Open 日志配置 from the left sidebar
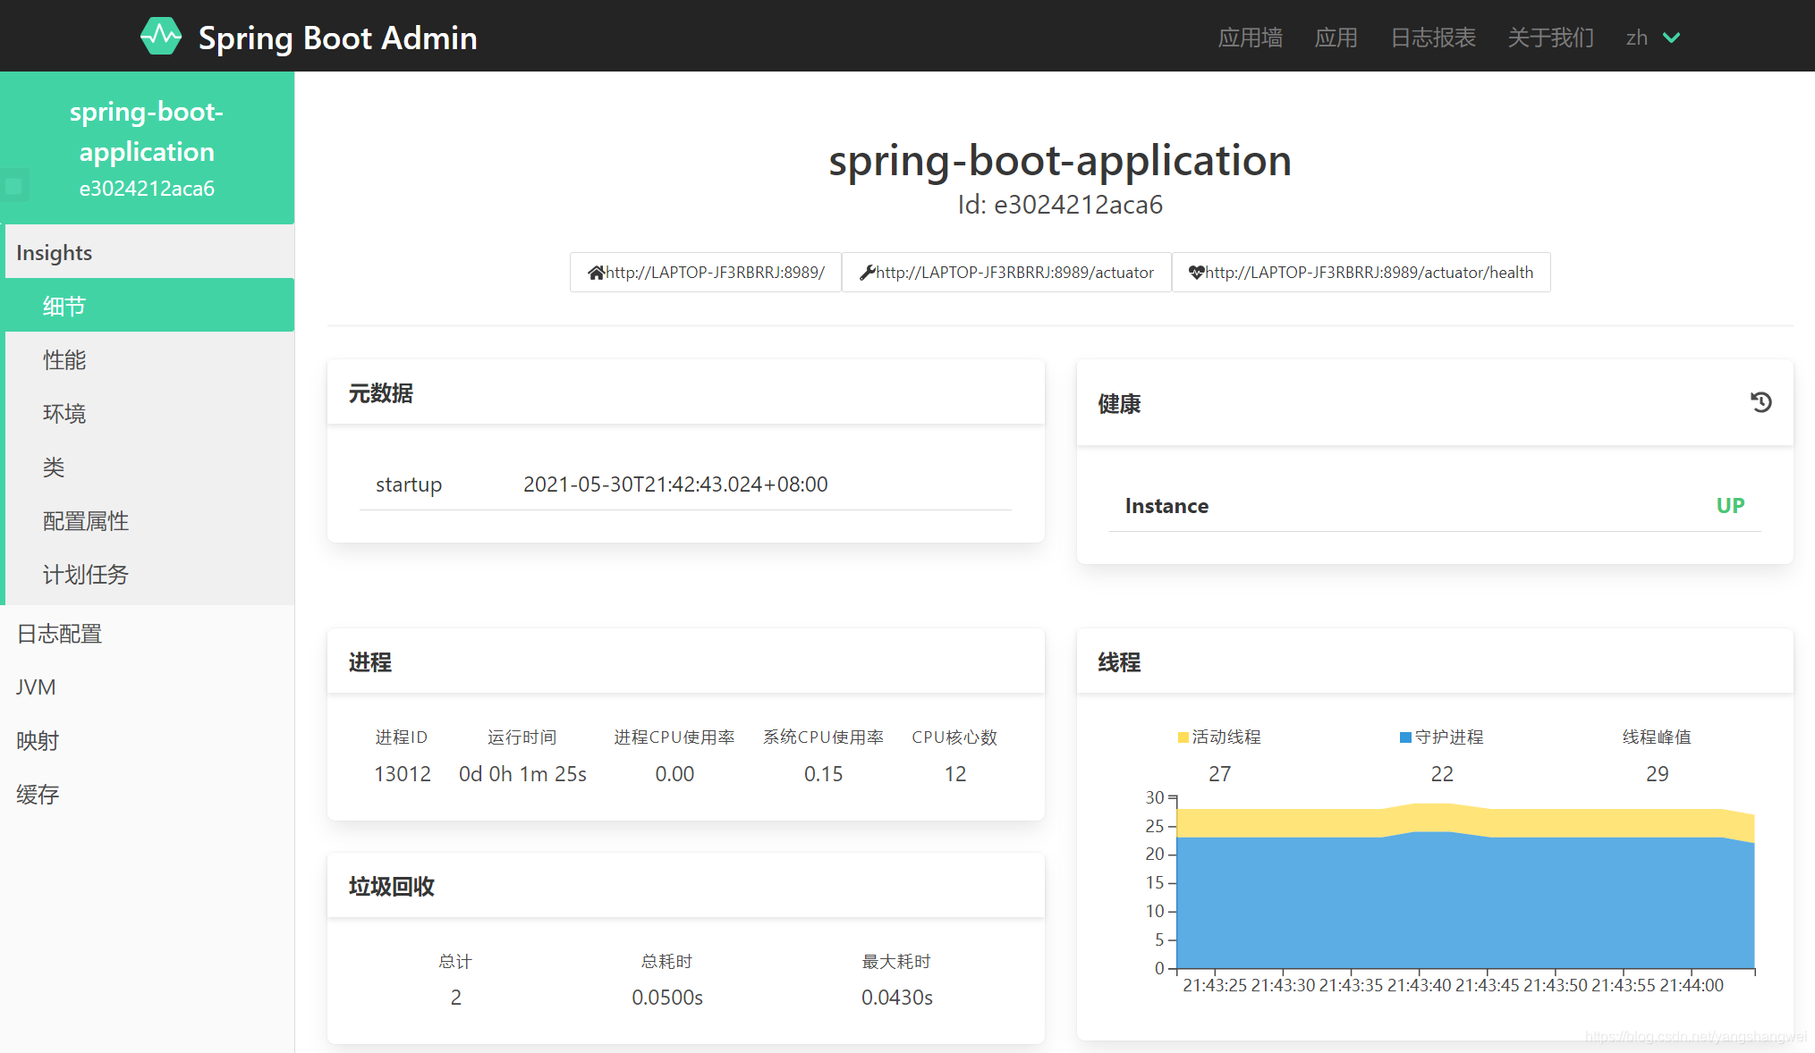Screen dimensions: 1815x1053 [x=58, y=633]
